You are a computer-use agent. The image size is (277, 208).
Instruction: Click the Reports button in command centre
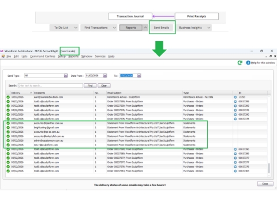131,28
